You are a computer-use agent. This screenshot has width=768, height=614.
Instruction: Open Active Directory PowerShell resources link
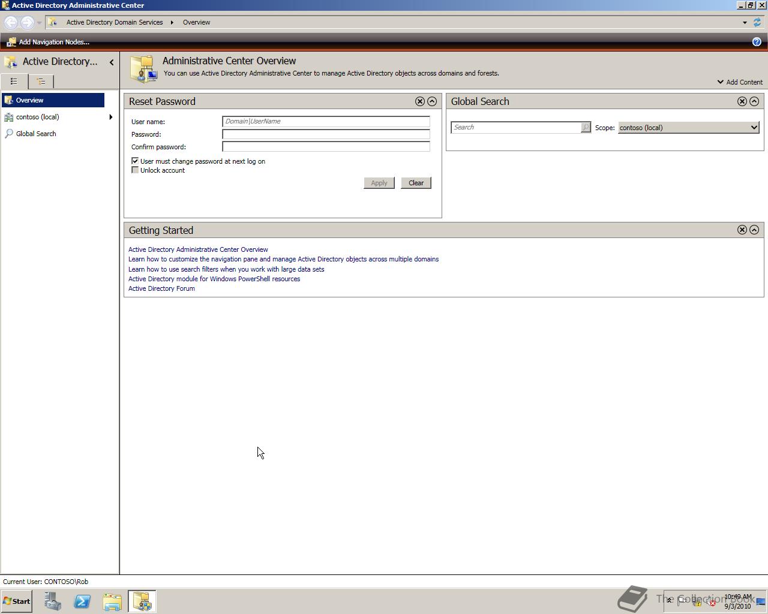pyautogui.click(x=214, y=279)
